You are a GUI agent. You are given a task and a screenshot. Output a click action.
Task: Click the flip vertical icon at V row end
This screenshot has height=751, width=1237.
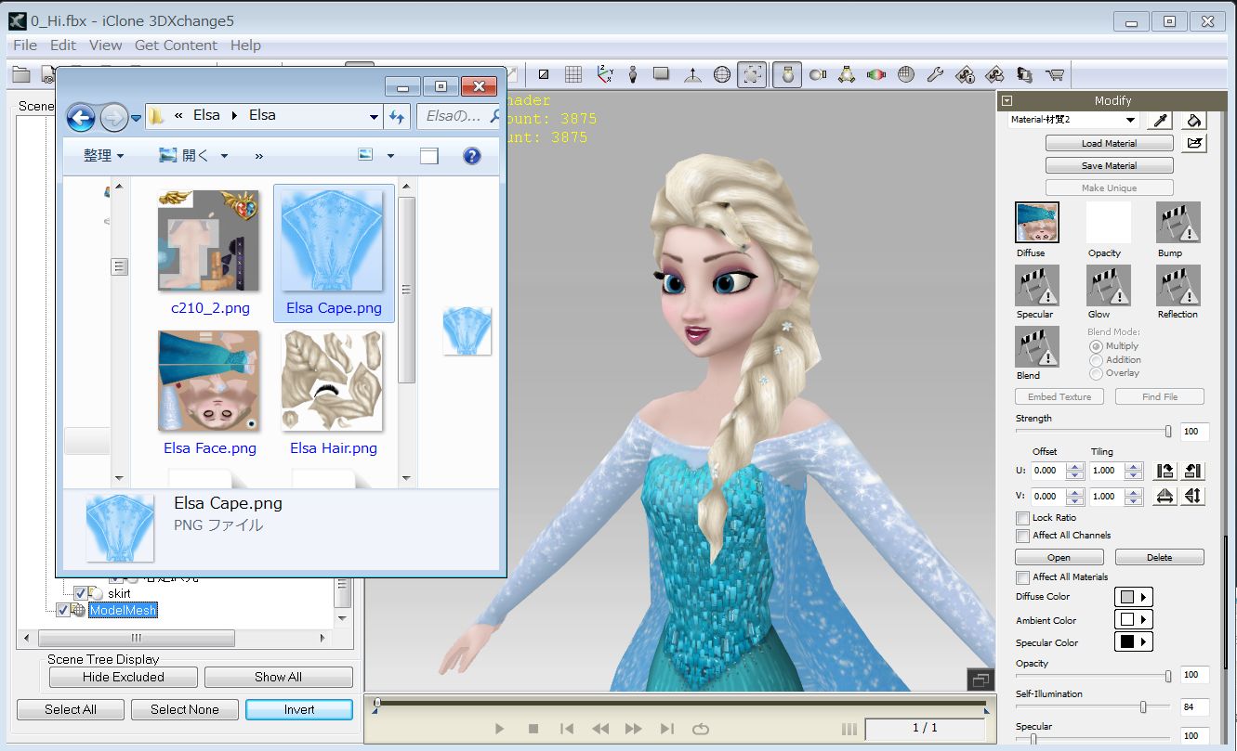[x=1194, y=496]
